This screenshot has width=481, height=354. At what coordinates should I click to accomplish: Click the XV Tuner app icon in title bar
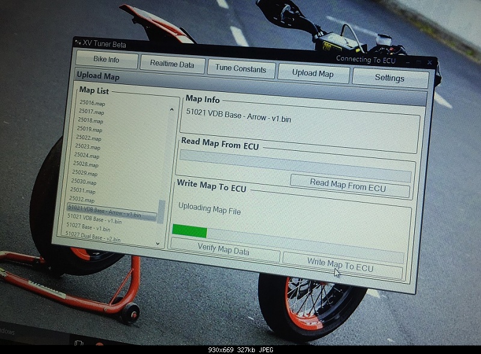[x=78, y=41]
